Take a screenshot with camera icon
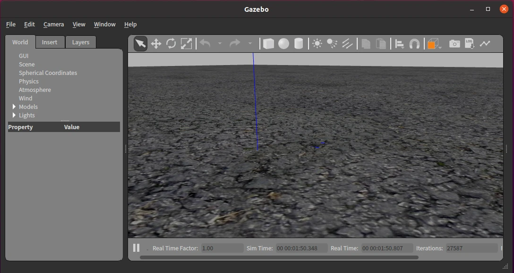 [x=454, y=43]
